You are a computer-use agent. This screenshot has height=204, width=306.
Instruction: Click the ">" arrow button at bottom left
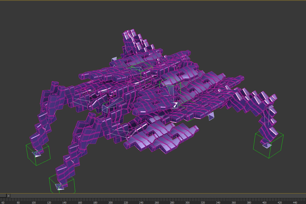click(8, 196)
